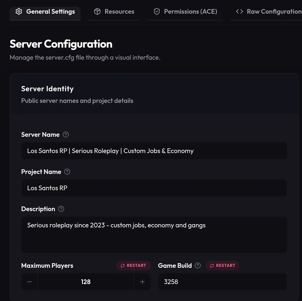The height and width of the screenshot is (301, 302).
Task: Click the Maximum Players label
Action: point(47,266)
